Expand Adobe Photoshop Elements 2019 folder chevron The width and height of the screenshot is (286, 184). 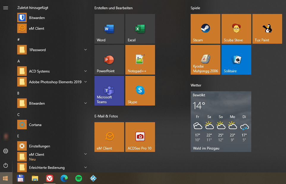coord(86,82)
